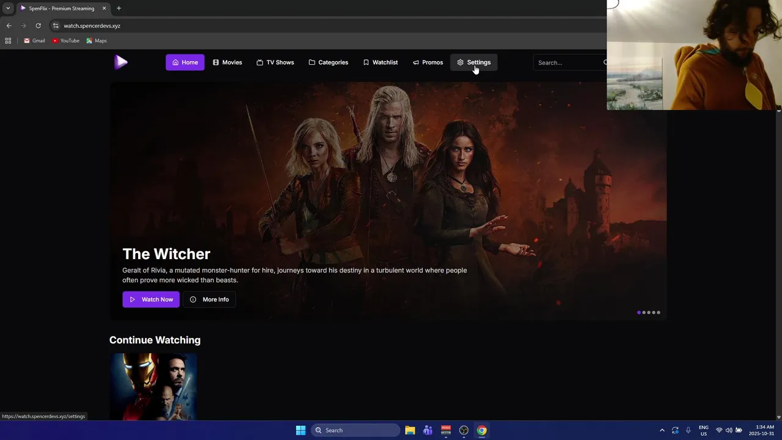Image resolution: width=782 pixels, height=440 pixels.
Task: Select the SpenFlix - Premium Streaming tab
Action: (62, 9)
